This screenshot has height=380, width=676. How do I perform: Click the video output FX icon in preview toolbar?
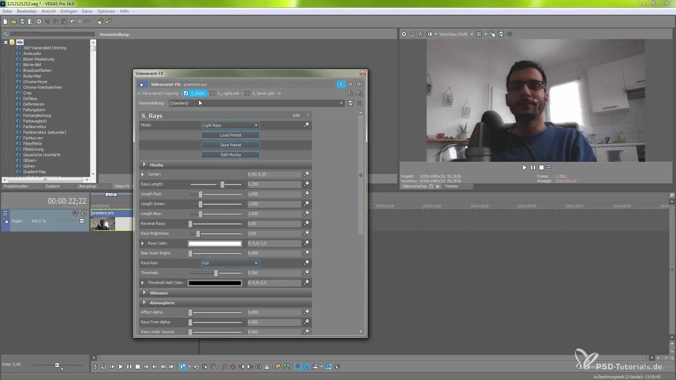(x=421, y=34)
